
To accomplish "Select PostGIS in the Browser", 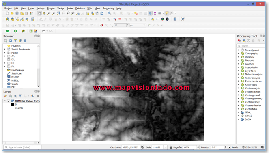I will coord(15,77).
